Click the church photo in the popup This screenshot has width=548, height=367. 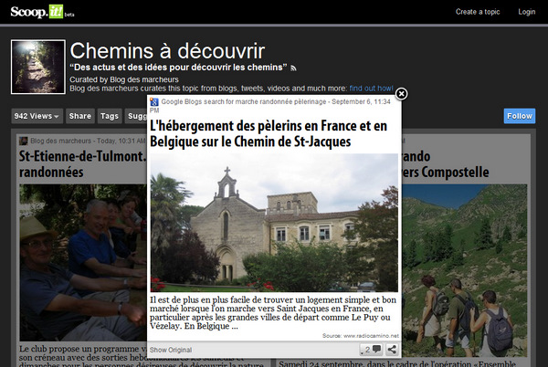click(274, 223)
